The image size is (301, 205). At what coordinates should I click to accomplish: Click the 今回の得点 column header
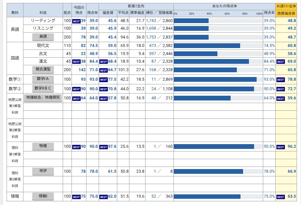coord(79,10)
